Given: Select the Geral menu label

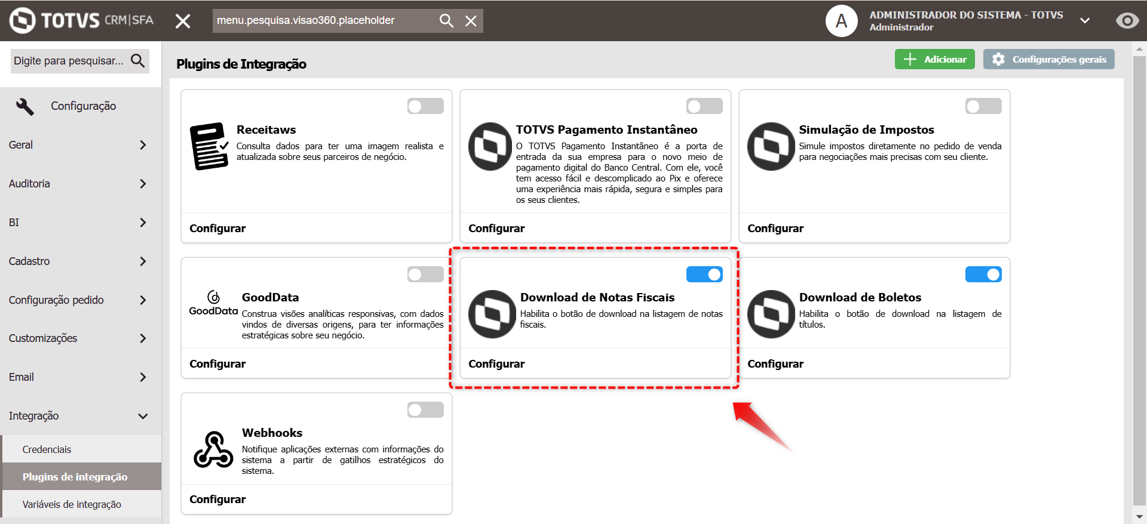Looking at the screenshot, I should pos(21,145).
